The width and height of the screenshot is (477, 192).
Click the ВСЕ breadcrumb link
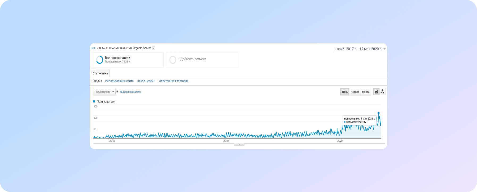click(x=93, y=48)
